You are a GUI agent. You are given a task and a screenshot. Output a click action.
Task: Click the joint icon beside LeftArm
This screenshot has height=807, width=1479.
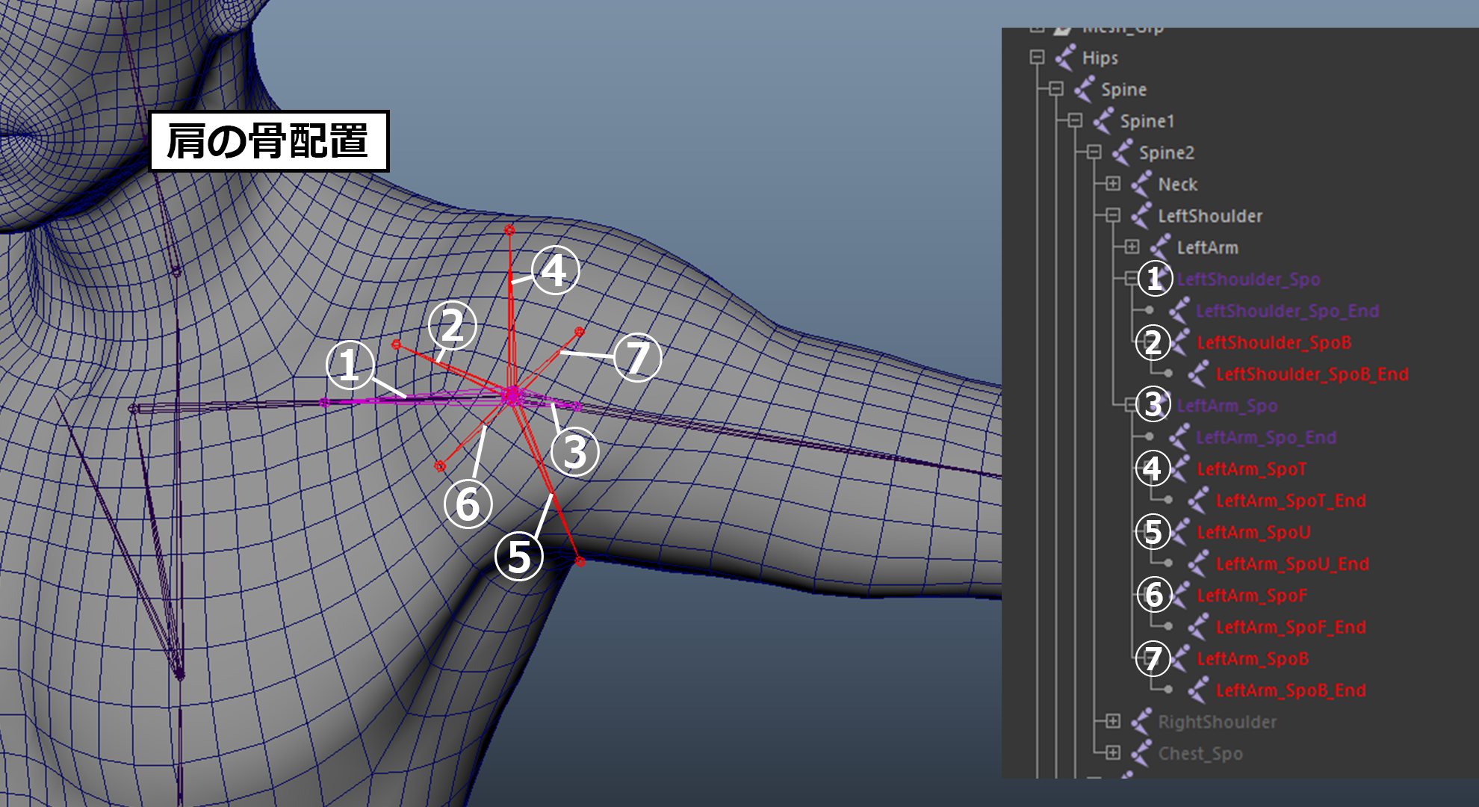coord(1160,247)
